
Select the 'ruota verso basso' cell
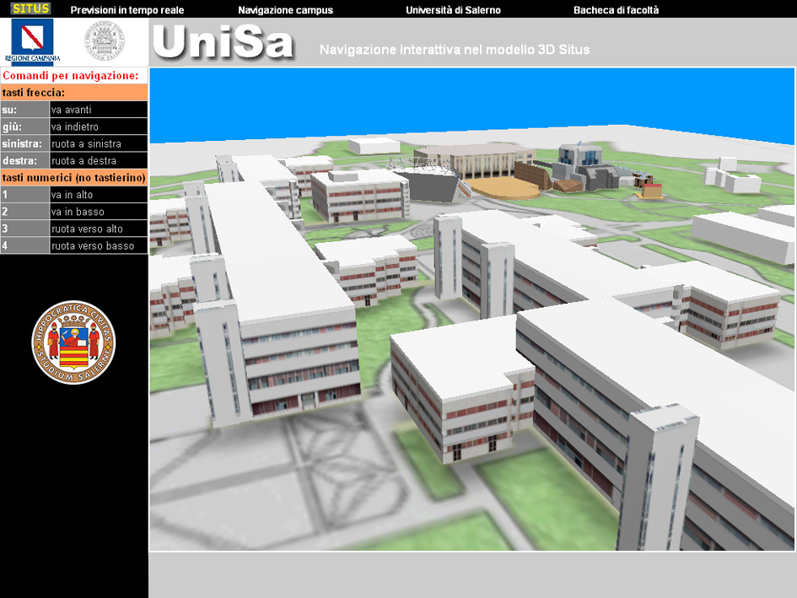[99, 245]
